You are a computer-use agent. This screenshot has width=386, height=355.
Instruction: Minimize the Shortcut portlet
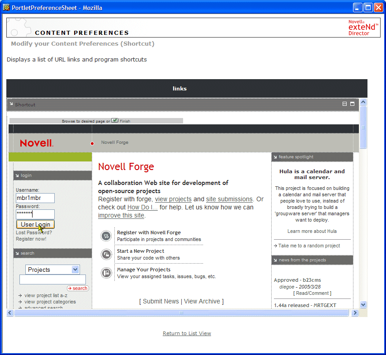[x=344, y=104]
